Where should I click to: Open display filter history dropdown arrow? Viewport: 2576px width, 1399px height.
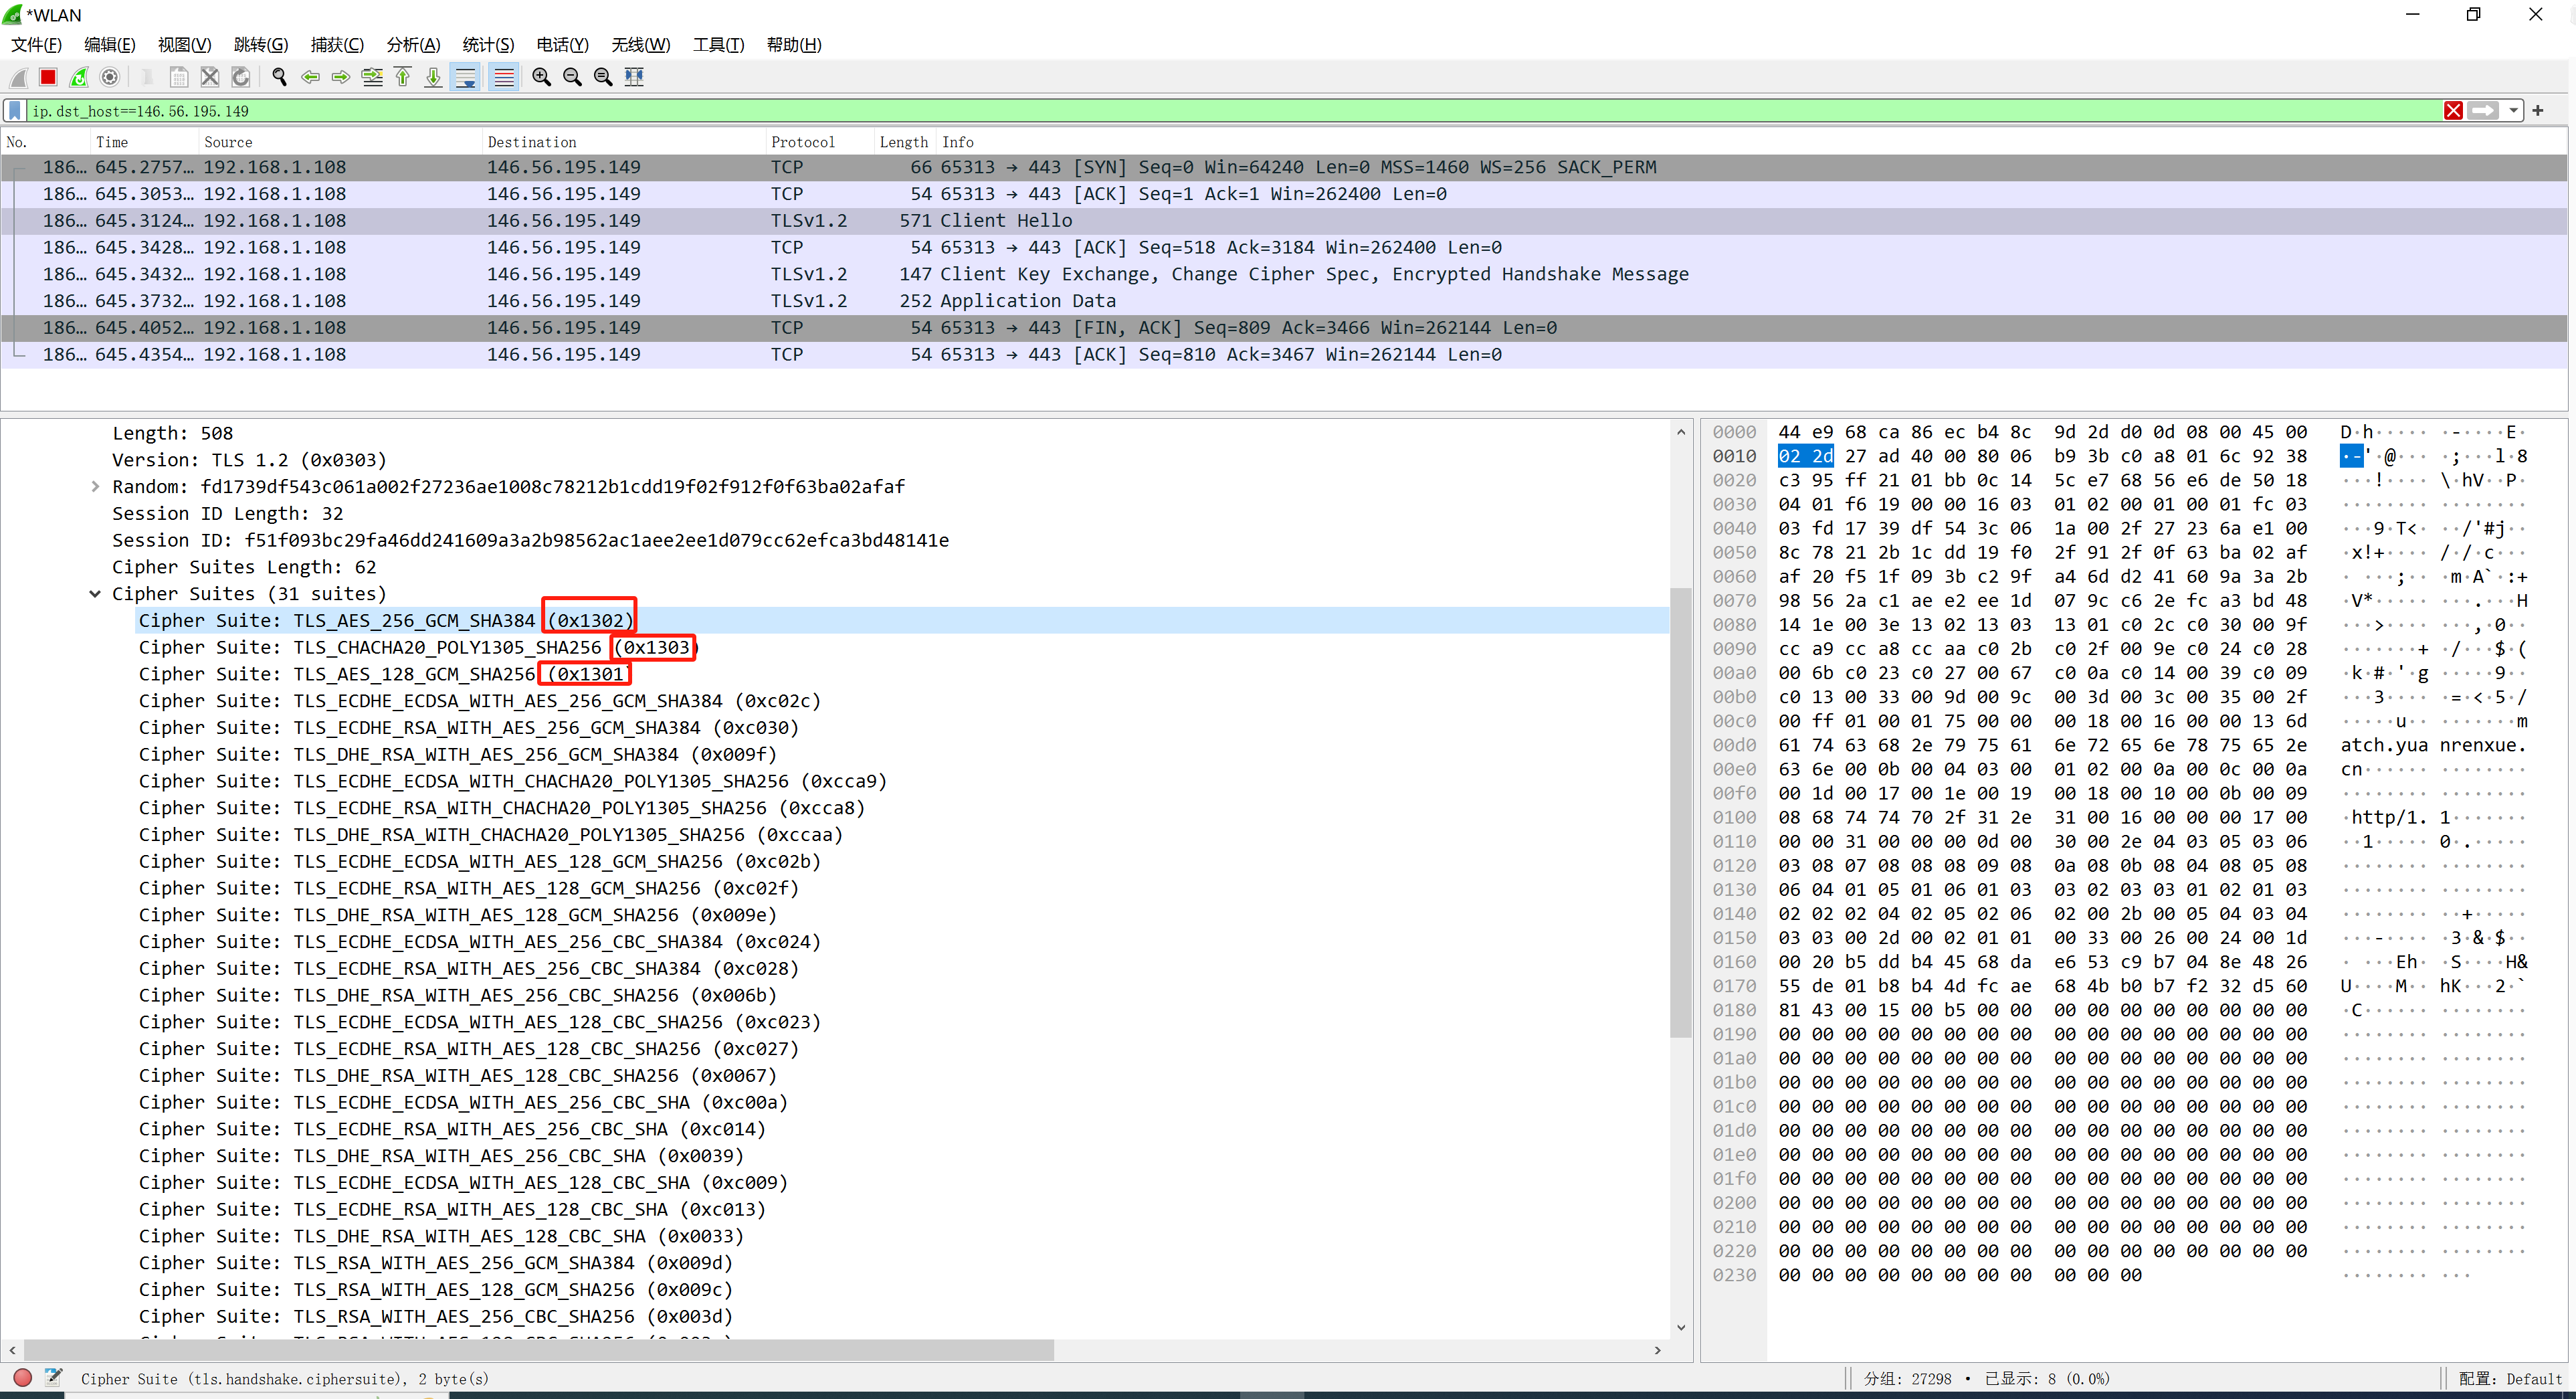(2513, 111)
